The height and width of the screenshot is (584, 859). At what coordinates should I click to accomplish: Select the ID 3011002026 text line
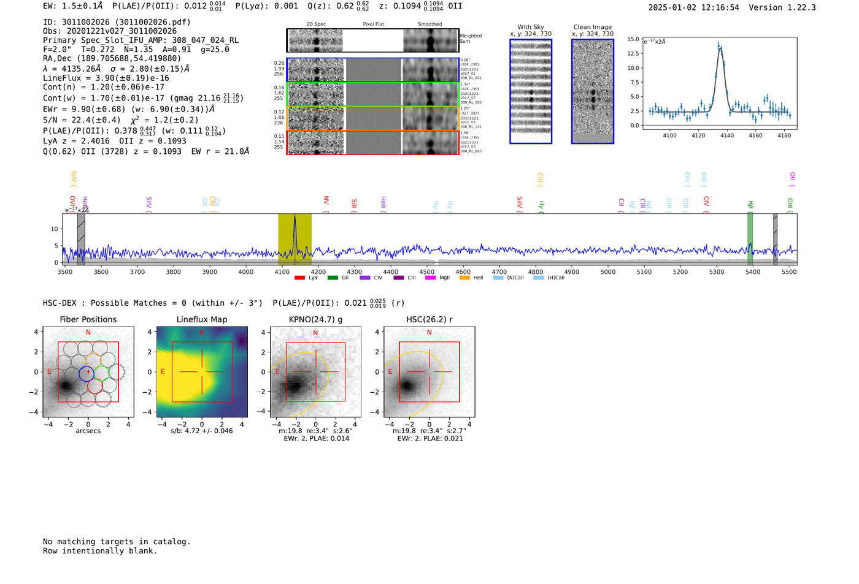(117, 22)
